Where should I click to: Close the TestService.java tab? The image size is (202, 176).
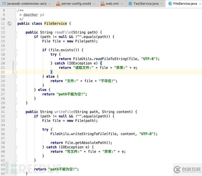[162, 4]
